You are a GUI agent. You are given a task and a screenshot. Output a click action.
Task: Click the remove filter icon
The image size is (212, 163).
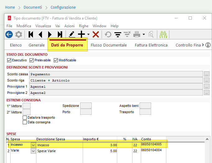[127, 34]
